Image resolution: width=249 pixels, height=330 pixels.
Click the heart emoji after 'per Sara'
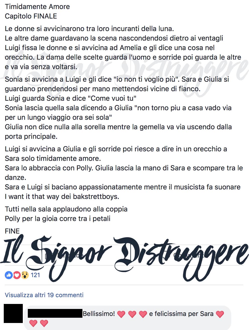click(x=220, y=314)
